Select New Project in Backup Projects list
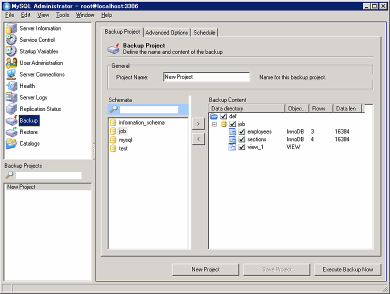This screenshot has height=294, width=390. point(48,187)
